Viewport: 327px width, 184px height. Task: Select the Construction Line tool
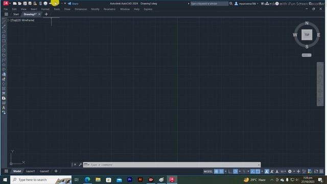tap(4, 27)
